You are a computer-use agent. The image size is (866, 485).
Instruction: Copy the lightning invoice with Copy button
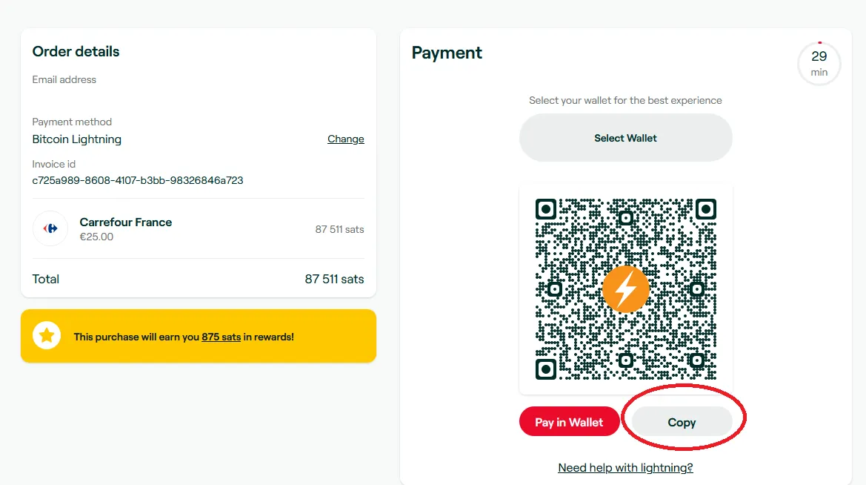(x=682, y=422)
